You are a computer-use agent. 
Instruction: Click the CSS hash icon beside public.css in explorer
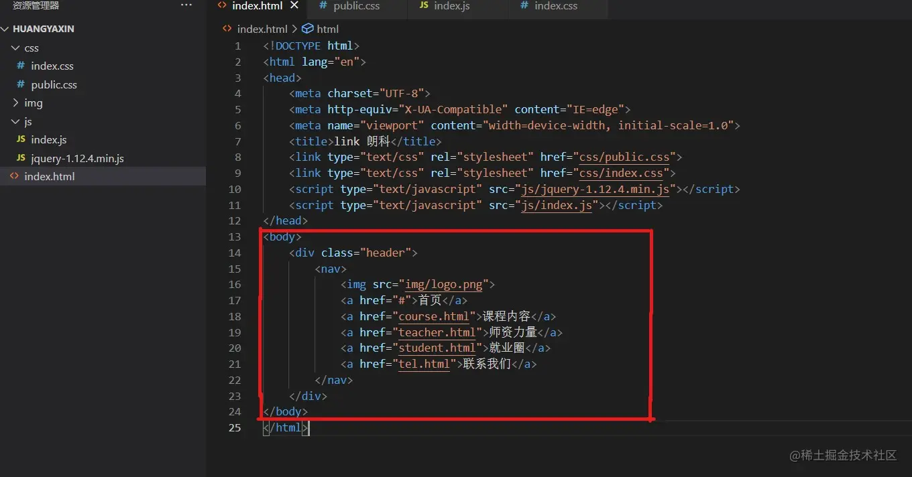[21, 84]
